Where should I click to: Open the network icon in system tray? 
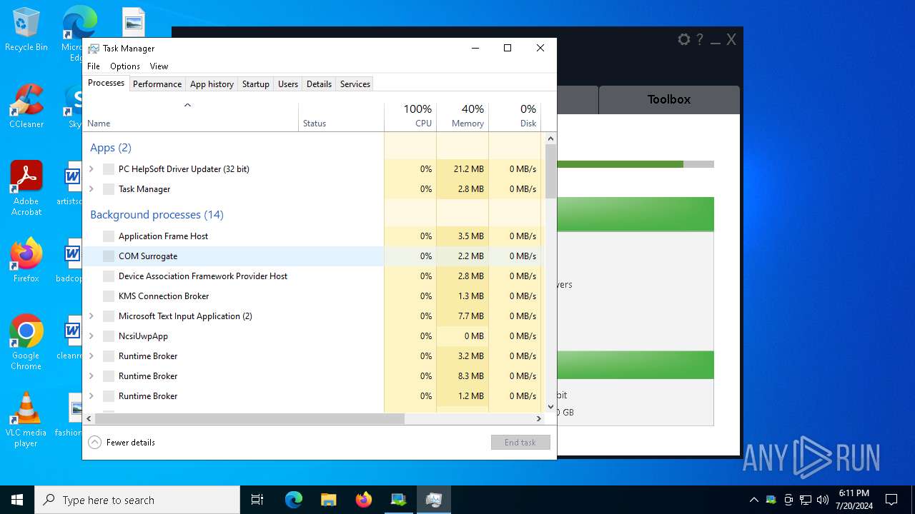(806, 500)
